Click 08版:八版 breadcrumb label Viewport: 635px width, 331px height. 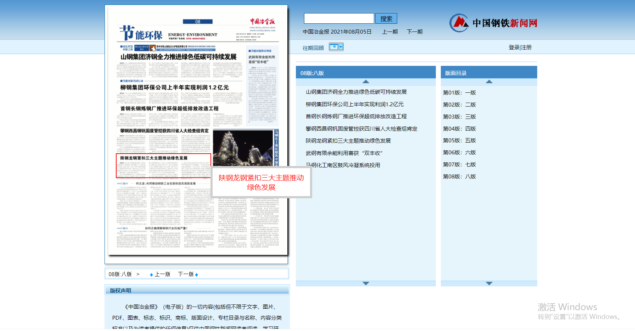pyautogui.click(x=120, y=274)
